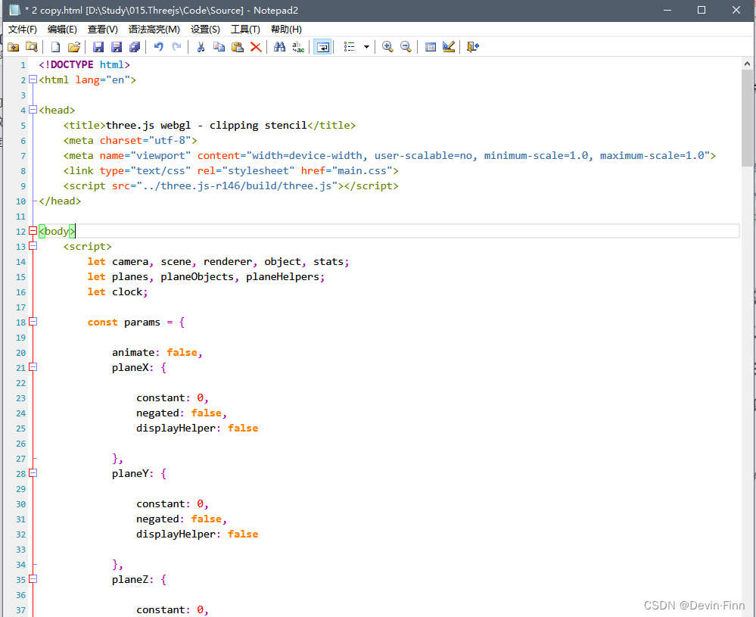Collapse the script fold on line 13
Image resolution: width=756 pixels, height=617 pixels.
tap(33, 246)
